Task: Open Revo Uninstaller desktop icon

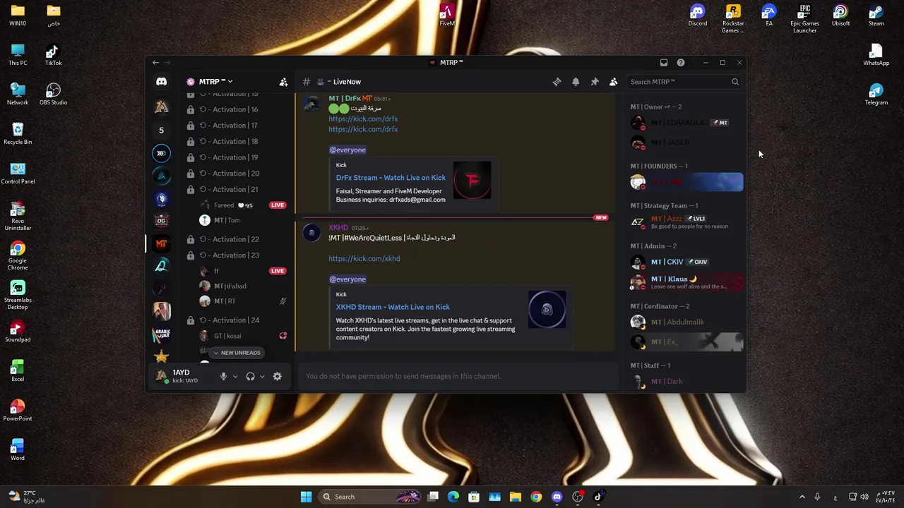Action: (18, 216)
